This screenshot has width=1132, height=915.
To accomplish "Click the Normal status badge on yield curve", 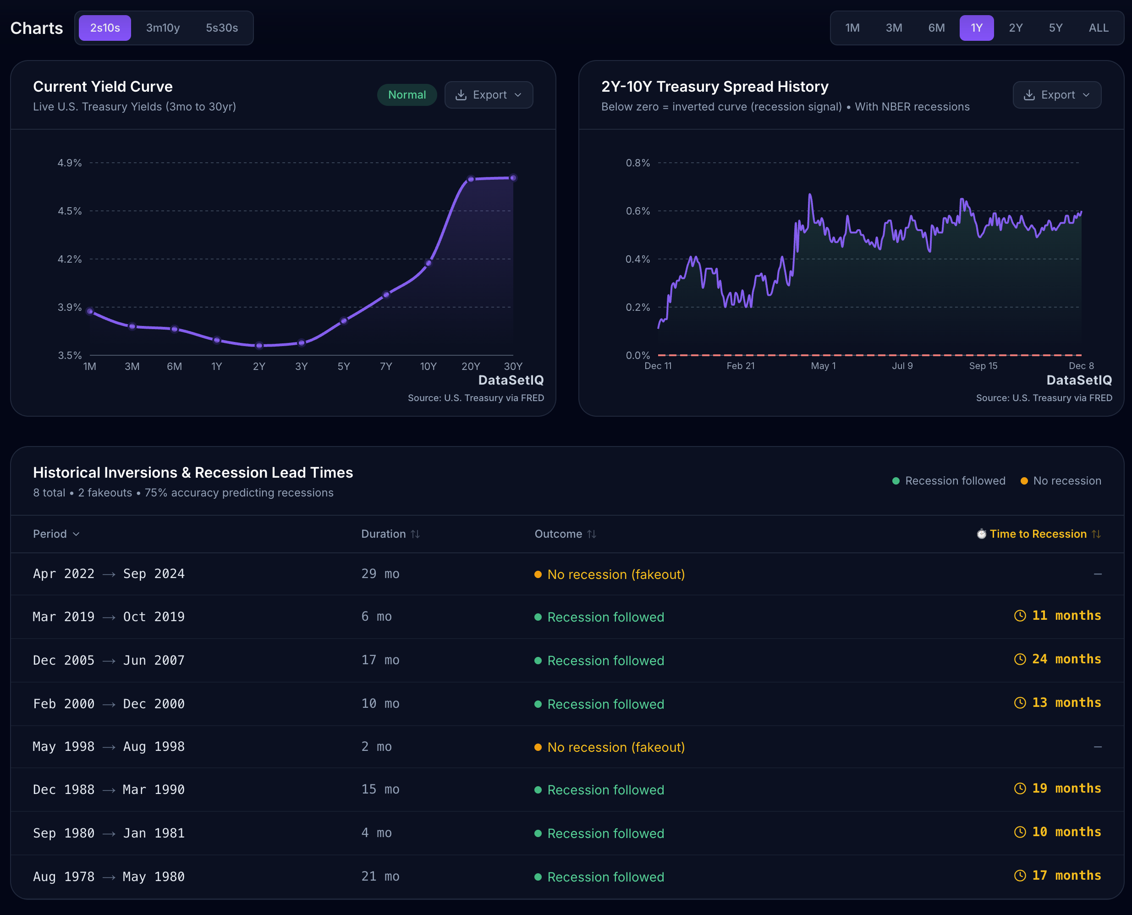I will (407, 95).
